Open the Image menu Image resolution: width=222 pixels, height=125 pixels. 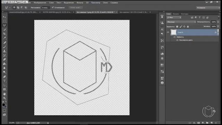(40, 2)
